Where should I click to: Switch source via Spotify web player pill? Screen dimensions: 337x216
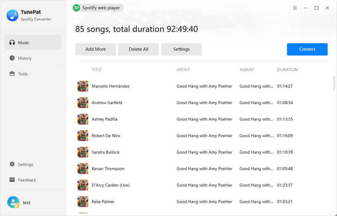[x=98, y=8]
